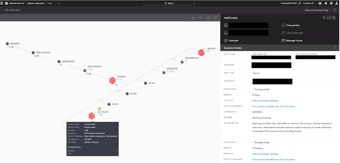Click Activity@7cf67d06 in the top bar

(x=289, y=3)
